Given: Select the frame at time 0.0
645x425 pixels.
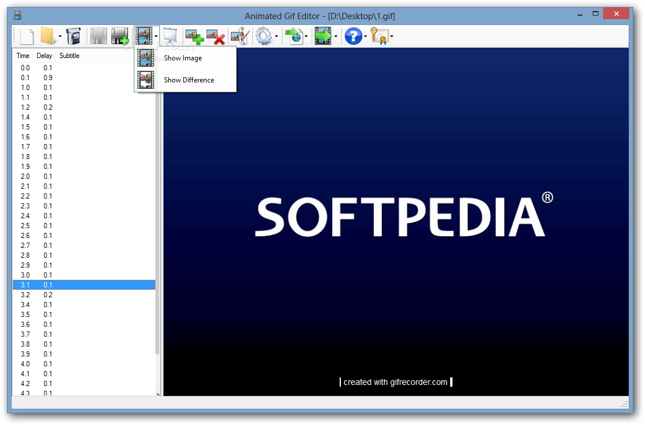Looking at the screenshot, I should [x=84, y=68].
